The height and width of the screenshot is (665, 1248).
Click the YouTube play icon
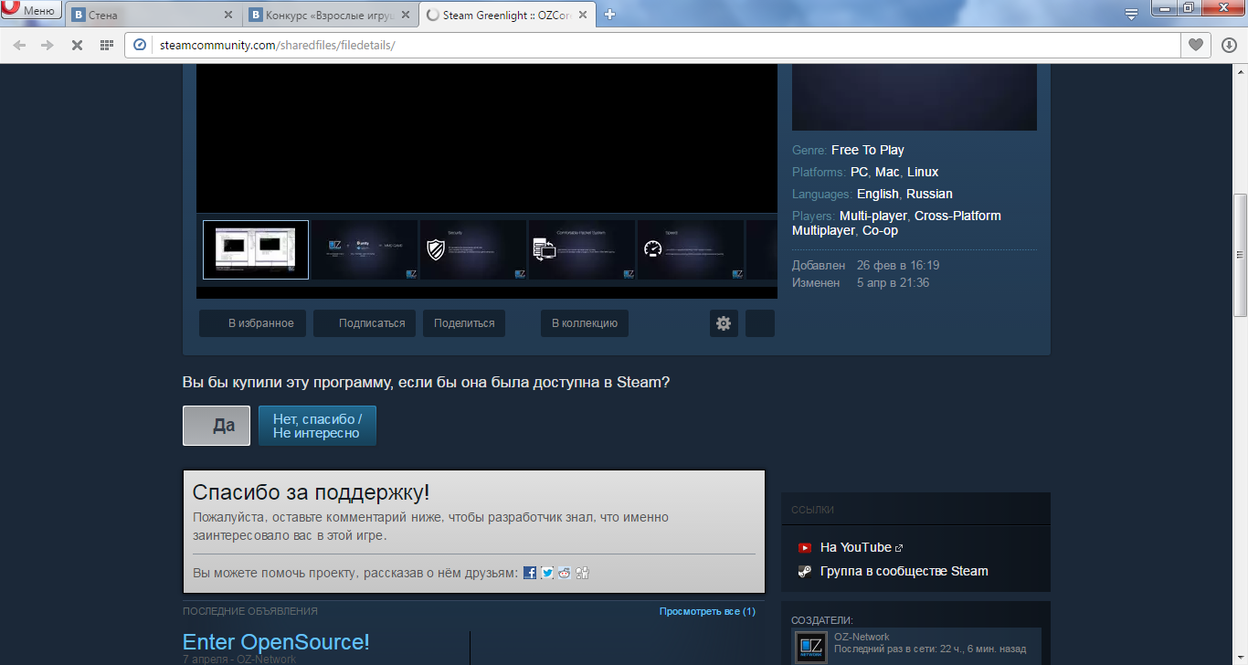tap(805, 548)
